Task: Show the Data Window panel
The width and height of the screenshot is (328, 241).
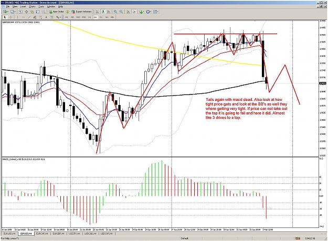Action: [x=26, y=12]
